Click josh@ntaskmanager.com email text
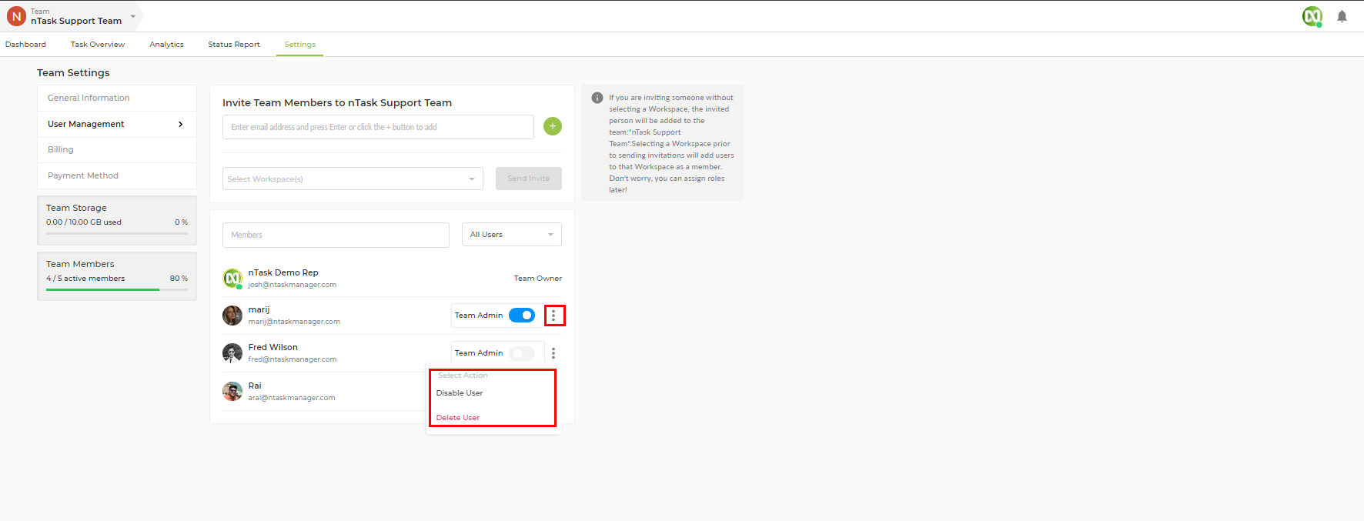 (x=293, y=285)
